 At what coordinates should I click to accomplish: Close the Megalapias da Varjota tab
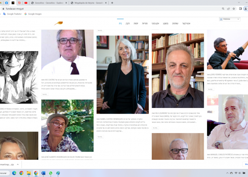(x=106, y=3)
